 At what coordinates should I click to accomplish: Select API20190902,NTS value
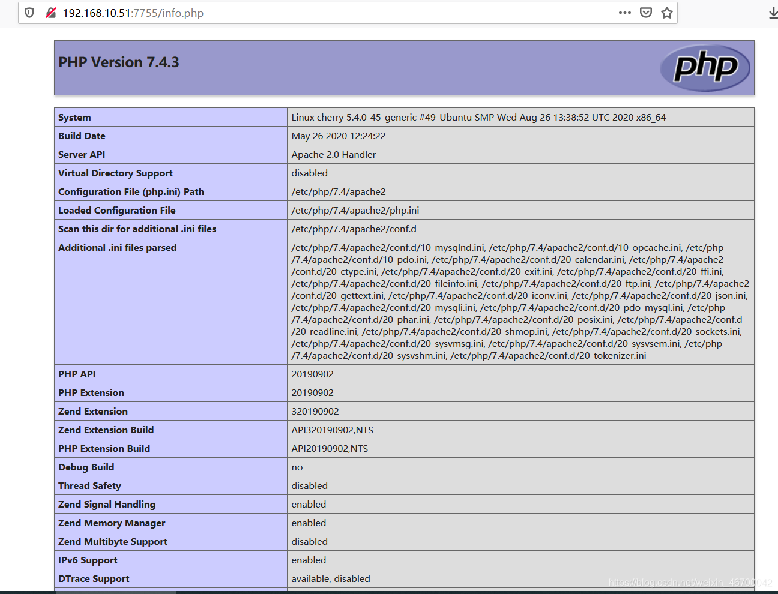click(330, 449)
